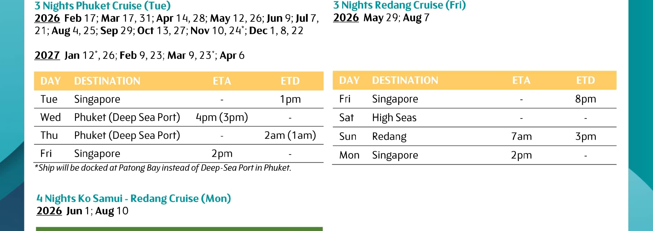Image resolution: width=653 pixels, height=231 pixels.
Task: Click the "High Seas" destination cell
Action: coord(394,118)
